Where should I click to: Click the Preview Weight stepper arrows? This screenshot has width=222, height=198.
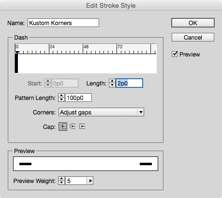[x=61, y=181]
